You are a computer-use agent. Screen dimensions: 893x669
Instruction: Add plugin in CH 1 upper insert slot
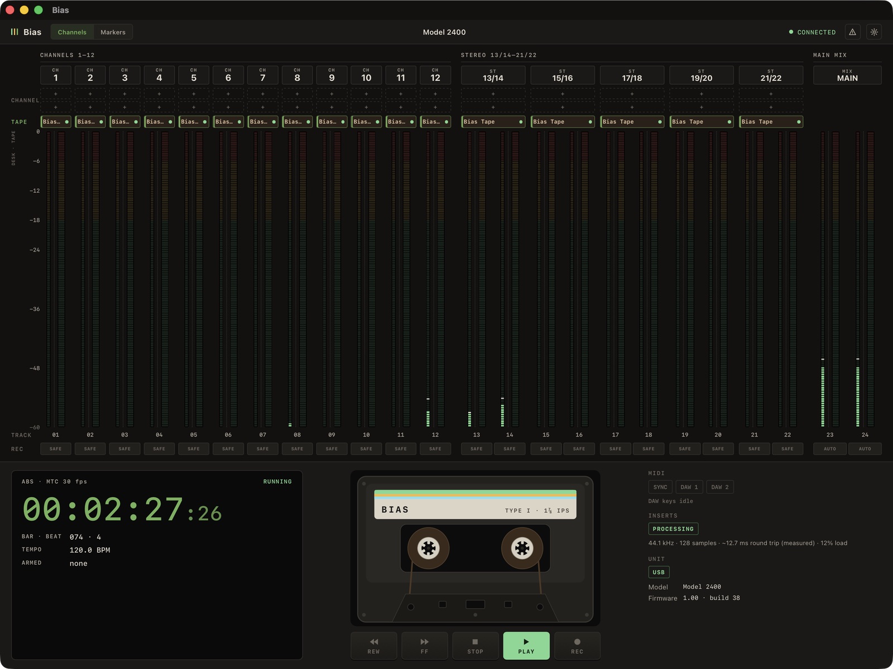click(56, 94)
